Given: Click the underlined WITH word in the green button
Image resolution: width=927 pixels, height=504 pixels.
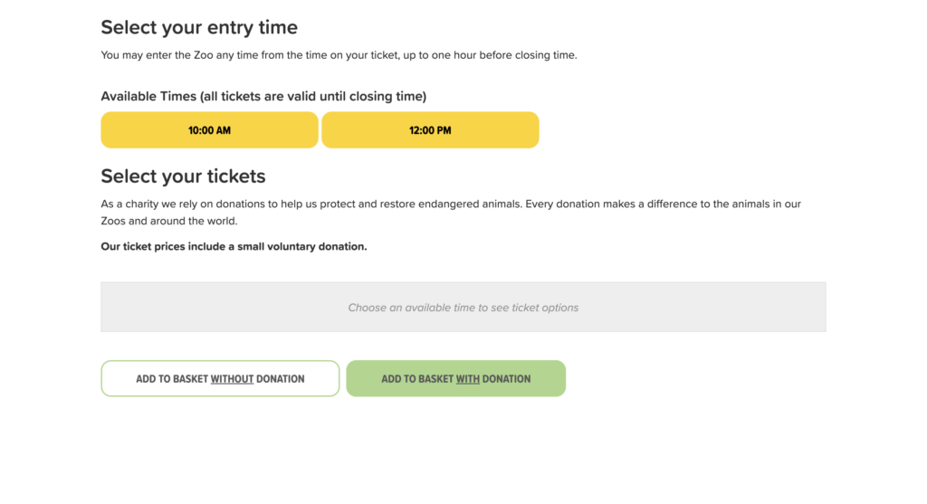Looking at the screenshot, I should point(468,379).
